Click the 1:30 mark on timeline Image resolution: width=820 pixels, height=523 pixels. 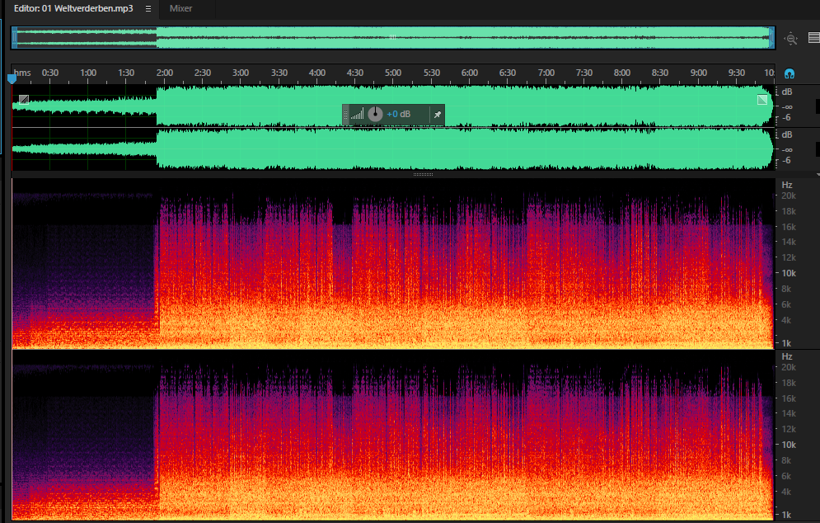126,73
